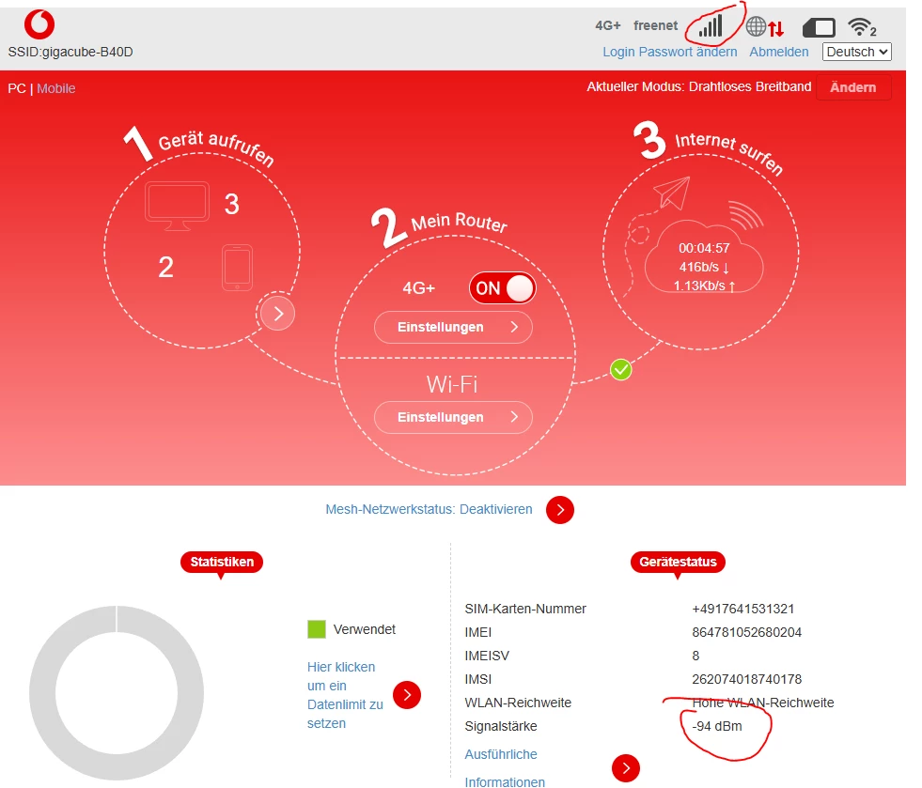Click Aktueller Modus: Drahtloses Breitband text
Image resolution: width=922 pixels, height=788 pixels.
point(698,87)
